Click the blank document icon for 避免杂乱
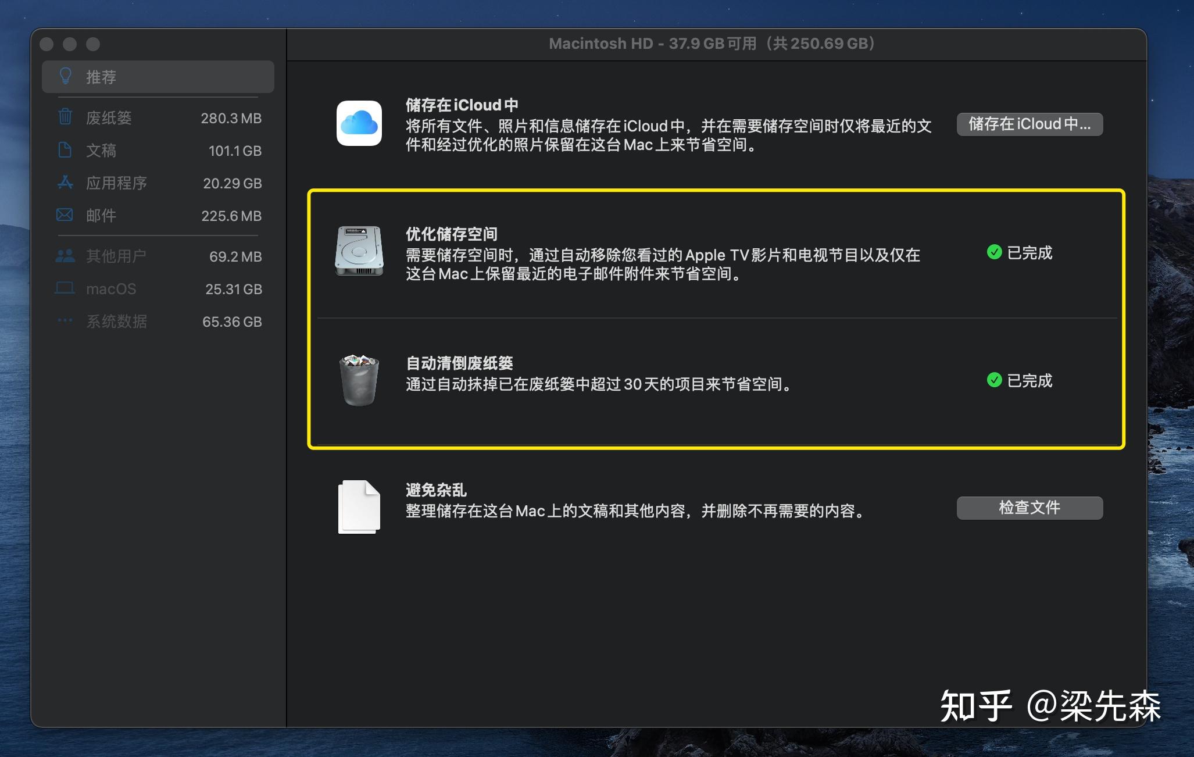This screenshot has height=757, width=1194. tap(359, 507)
